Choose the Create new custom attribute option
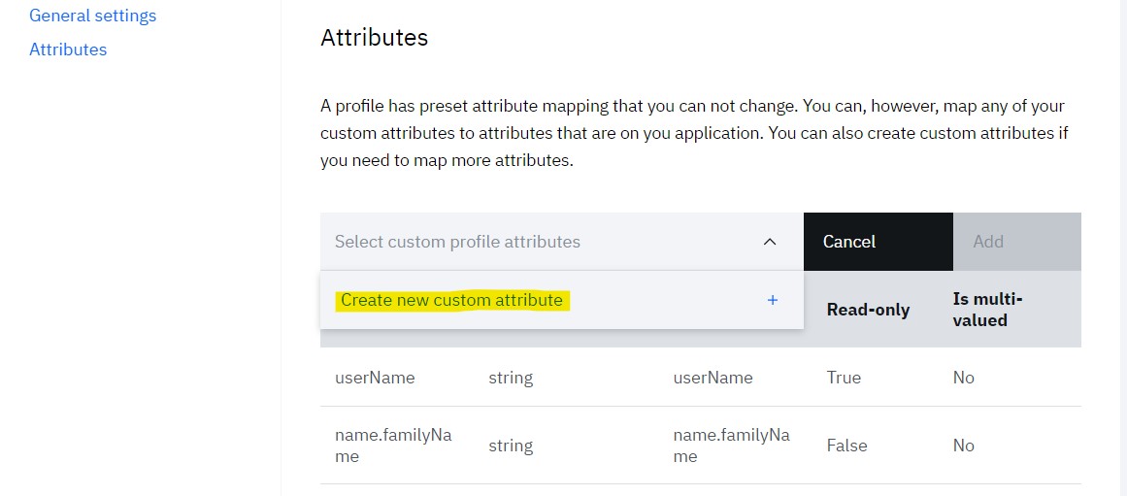 click(452, 300)
